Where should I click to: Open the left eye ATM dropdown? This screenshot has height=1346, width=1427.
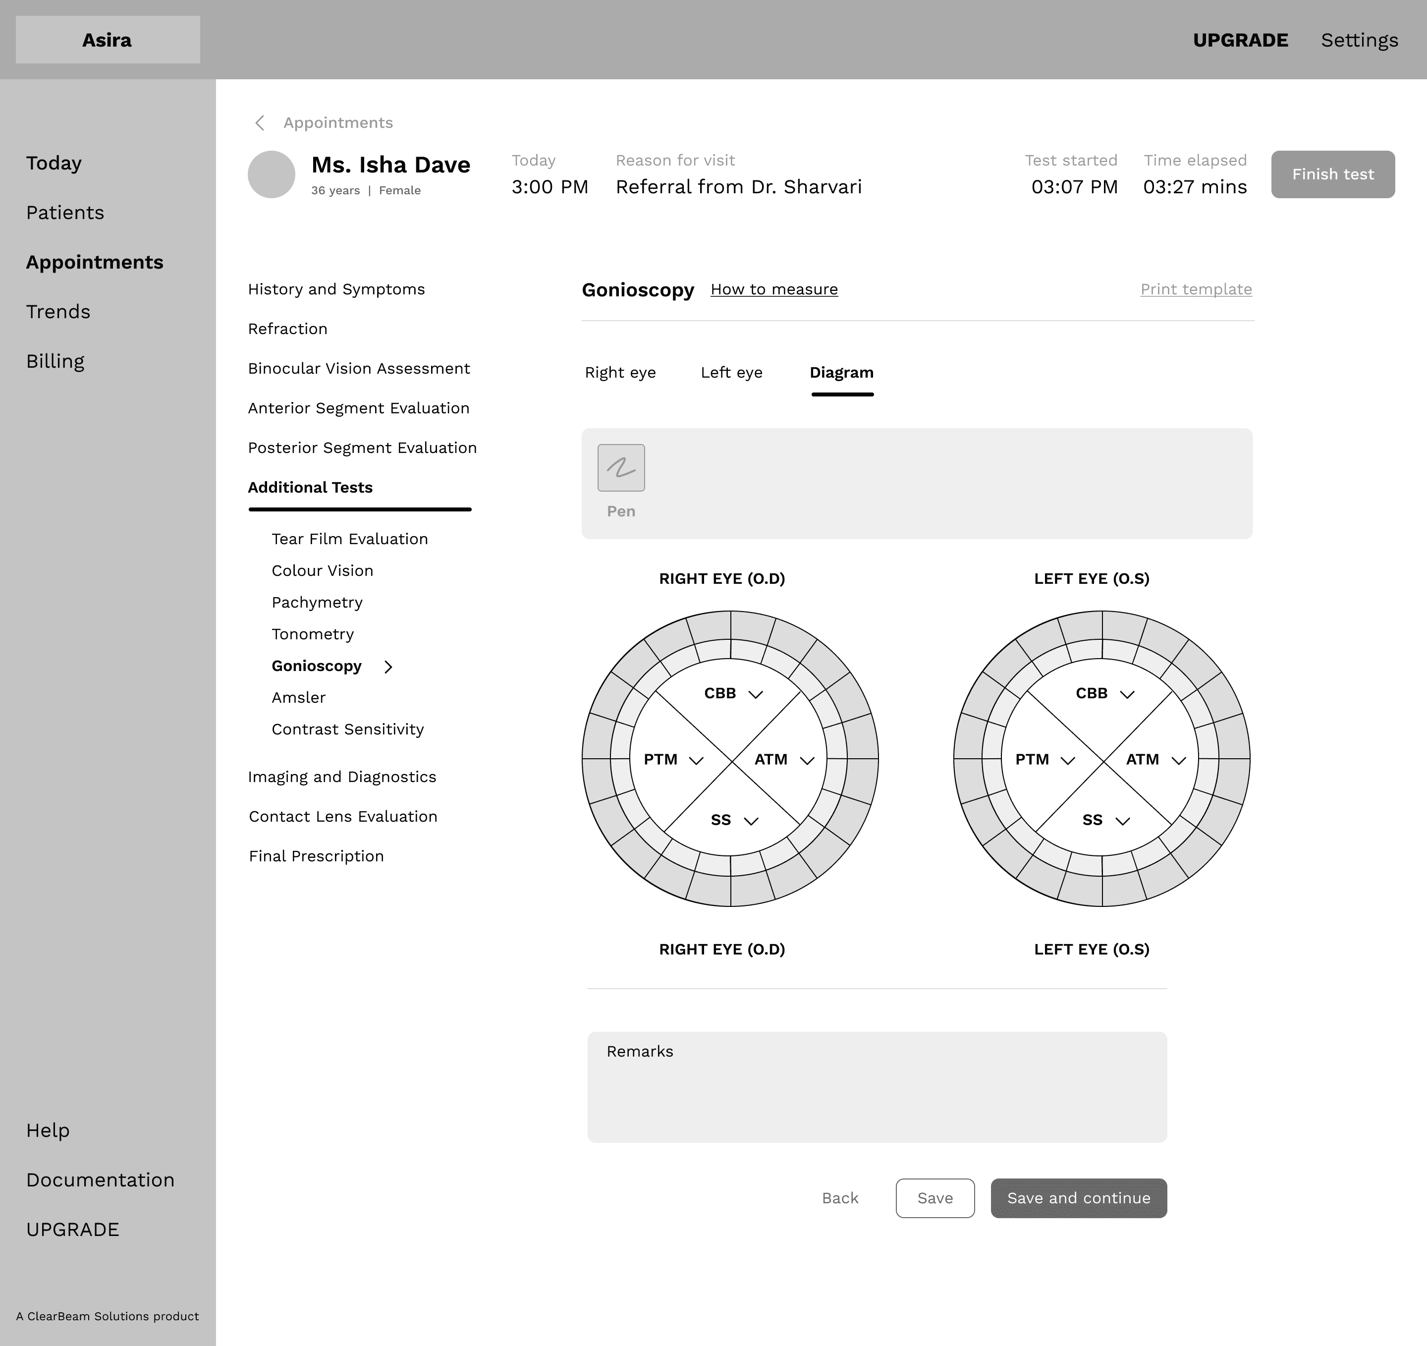pyautogui.click(x=1179, y=760)
